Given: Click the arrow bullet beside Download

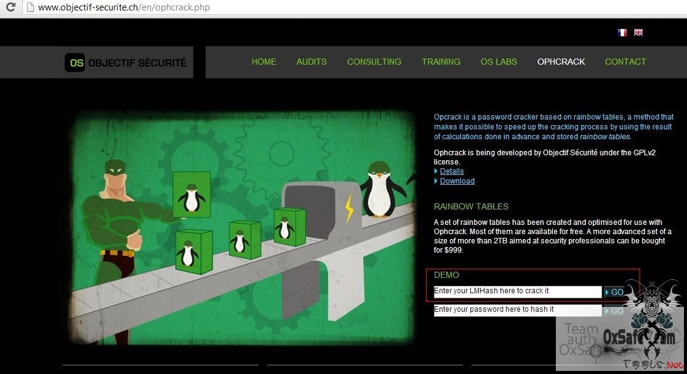Looking at the screenshot, I should point(436,181).
